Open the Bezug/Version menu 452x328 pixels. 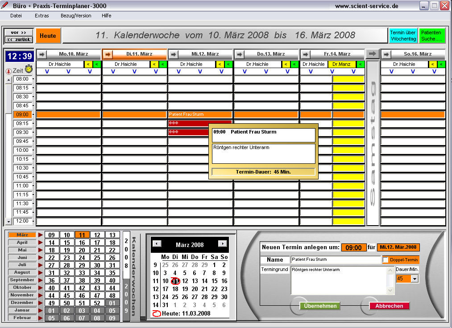[76, 16]
